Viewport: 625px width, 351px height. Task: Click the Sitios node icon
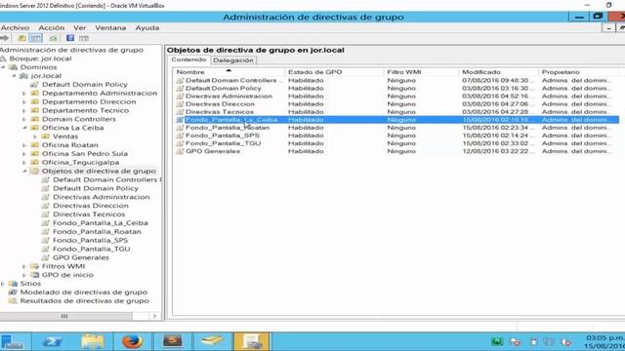pyautogui.click(x=14, y=284)
